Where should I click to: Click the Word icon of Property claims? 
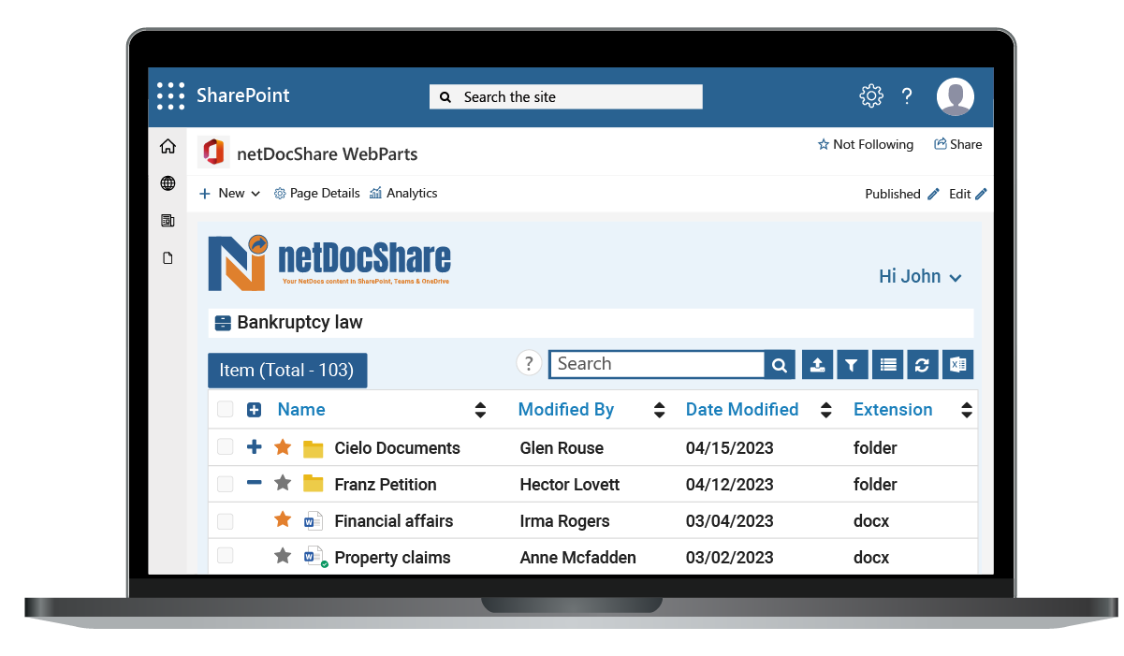tap(315, 558)
